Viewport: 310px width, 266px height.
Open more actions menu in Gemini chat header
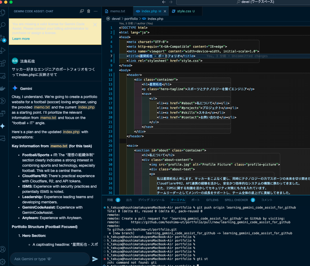pyautogui.click(x=96, y=11)
